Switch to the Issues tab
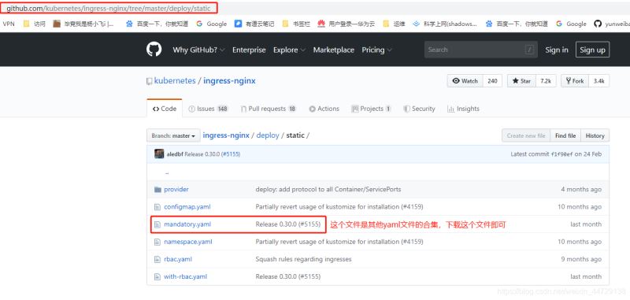The image size is (630, 300). 208,109
